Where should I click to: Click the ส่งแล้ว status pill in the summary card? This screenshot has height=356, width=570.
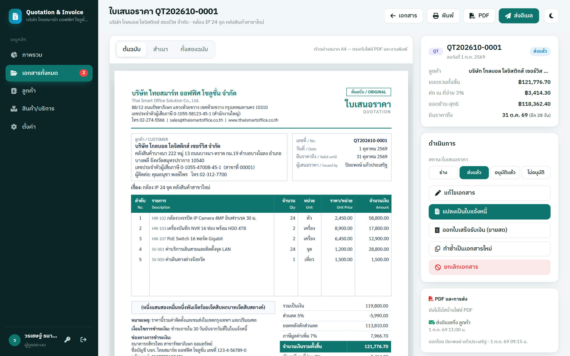tap(540, 51)
